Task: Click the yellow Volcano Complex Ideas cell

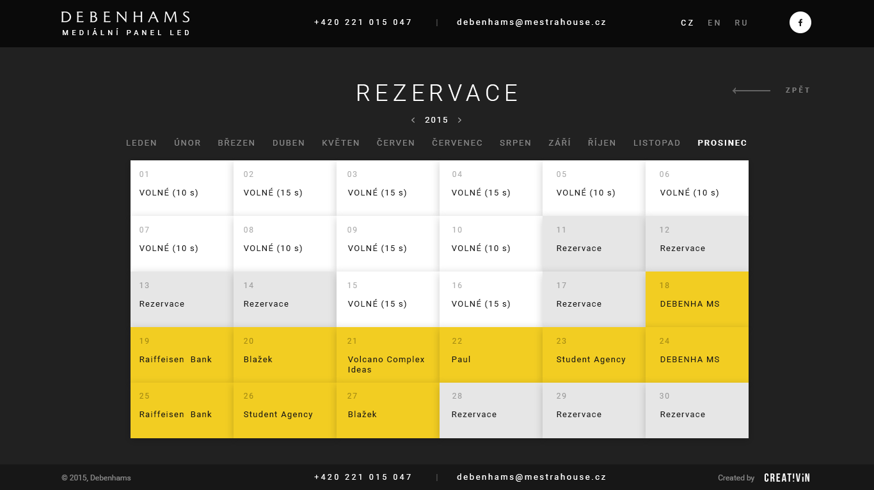Action: tap(388, 355)
